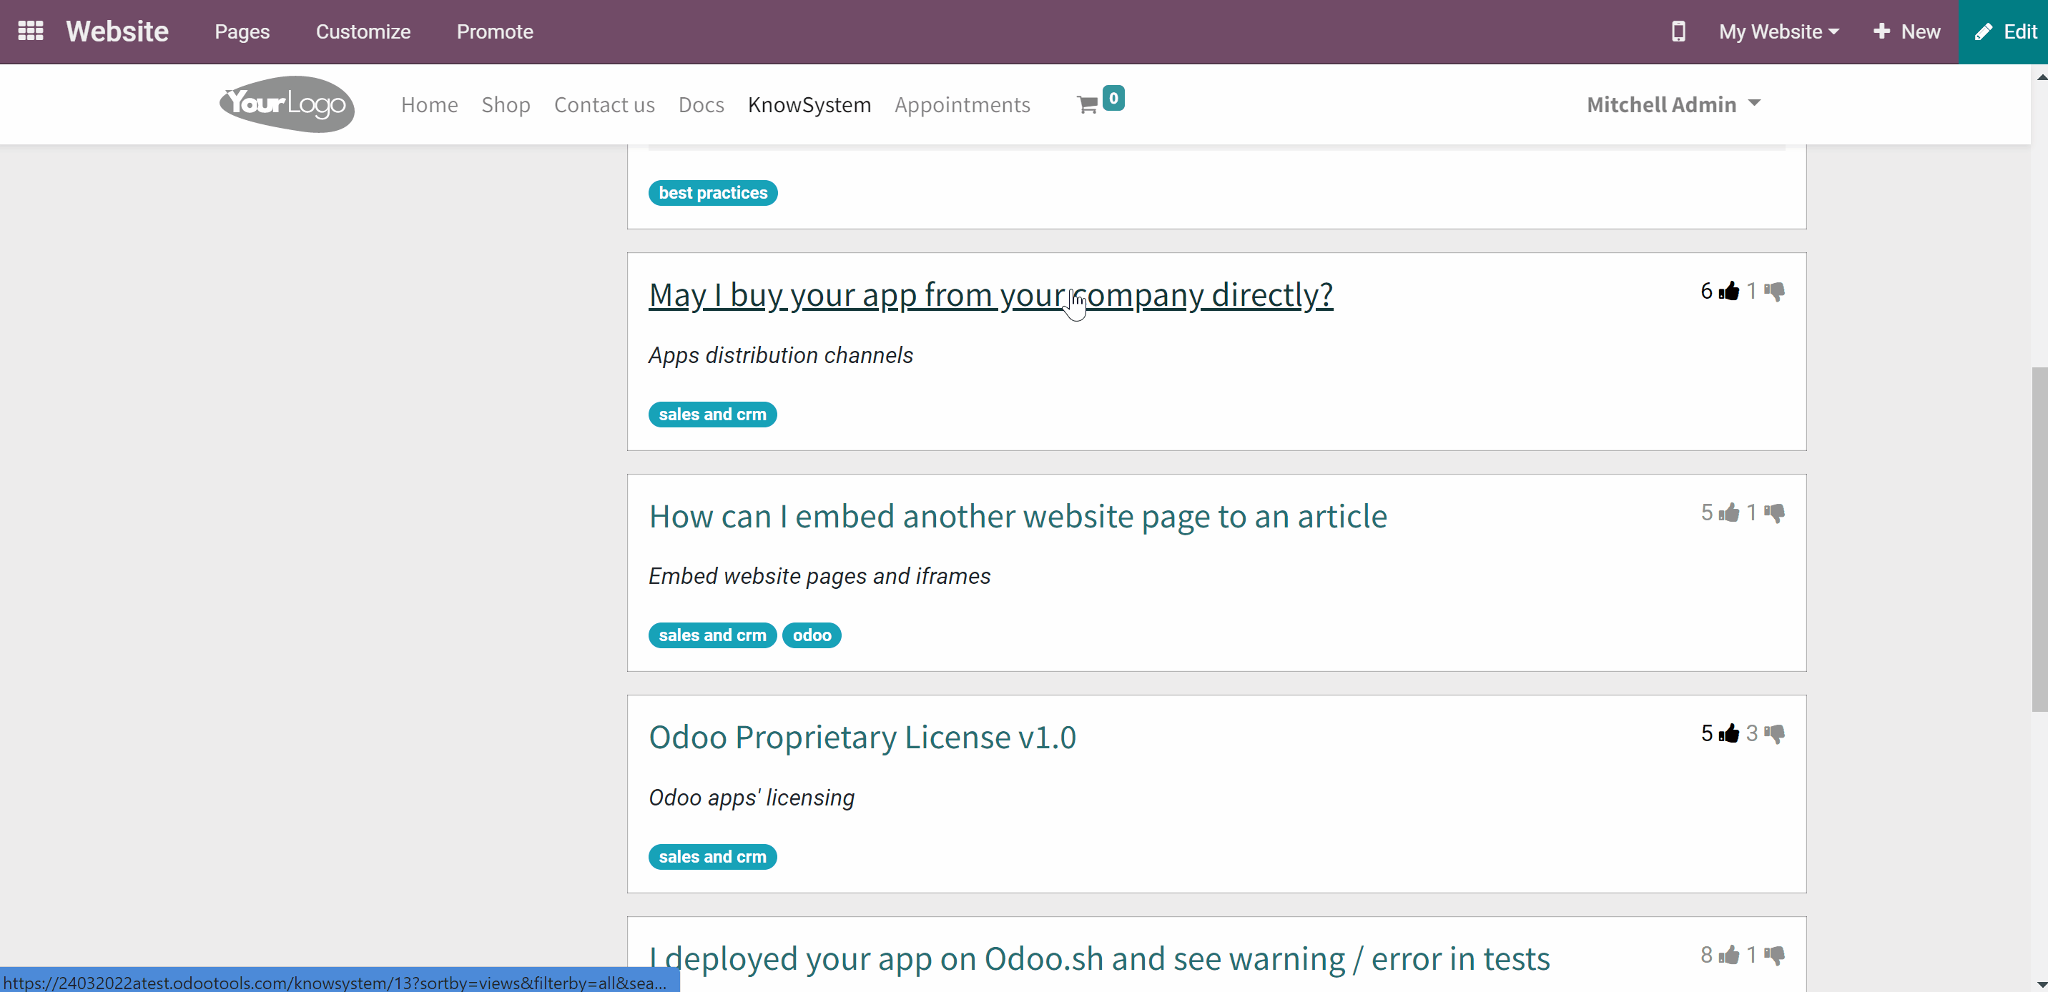Click the Website app title
The image size is (2048, 992).
click(x=117, y=31)
